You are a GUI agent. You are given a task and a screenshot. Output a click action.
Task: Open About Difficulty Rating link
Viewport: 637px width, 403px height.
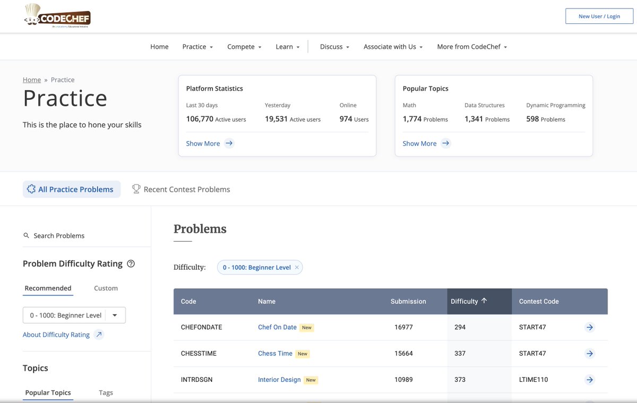tap(56, 335)
